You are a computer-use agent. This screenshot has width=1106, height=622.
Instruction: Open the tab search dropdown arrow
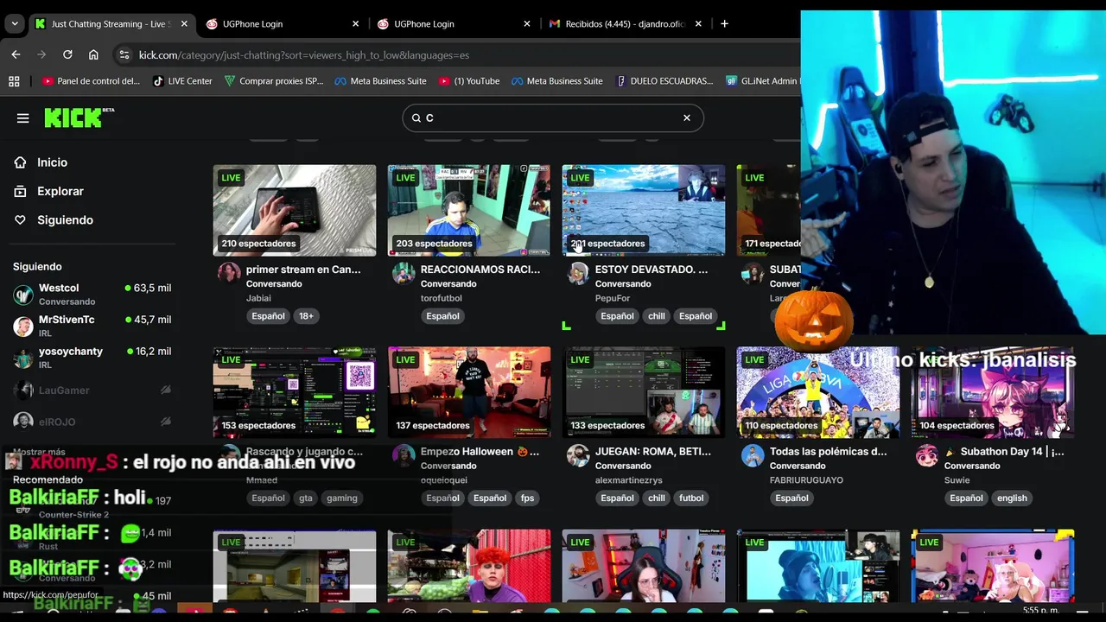pyautogui.click(x=15, y=23)
